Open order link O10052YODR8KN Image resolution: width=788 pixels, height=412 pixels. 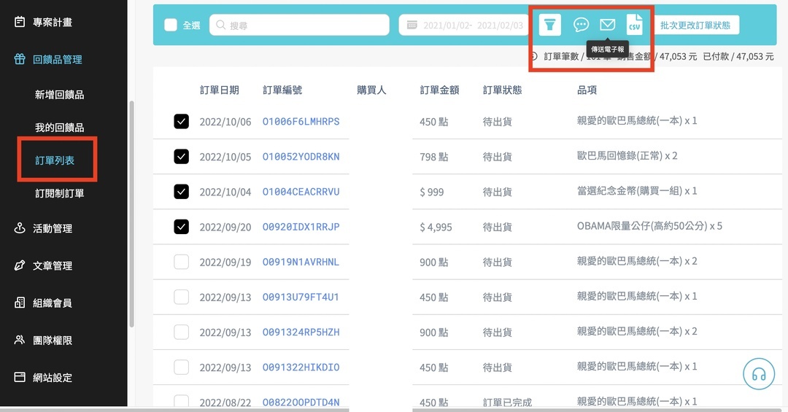click(x=301, y=157)
